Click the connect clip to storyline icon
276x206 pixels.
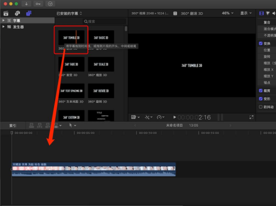[31, 126]
